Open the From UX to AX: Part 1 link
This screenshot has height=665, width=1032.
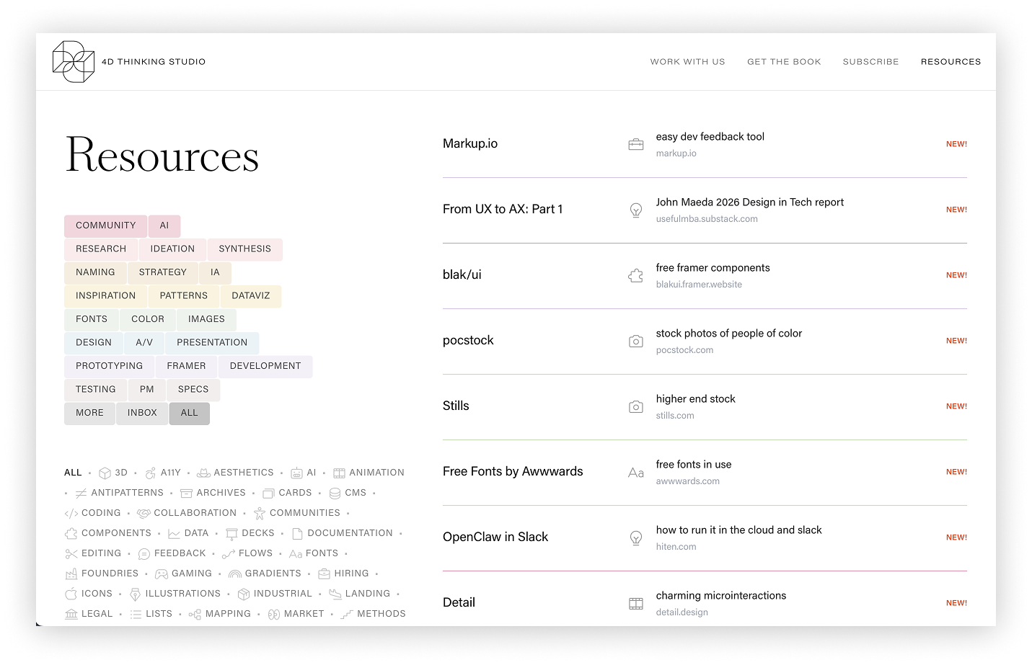pos(503,210)
